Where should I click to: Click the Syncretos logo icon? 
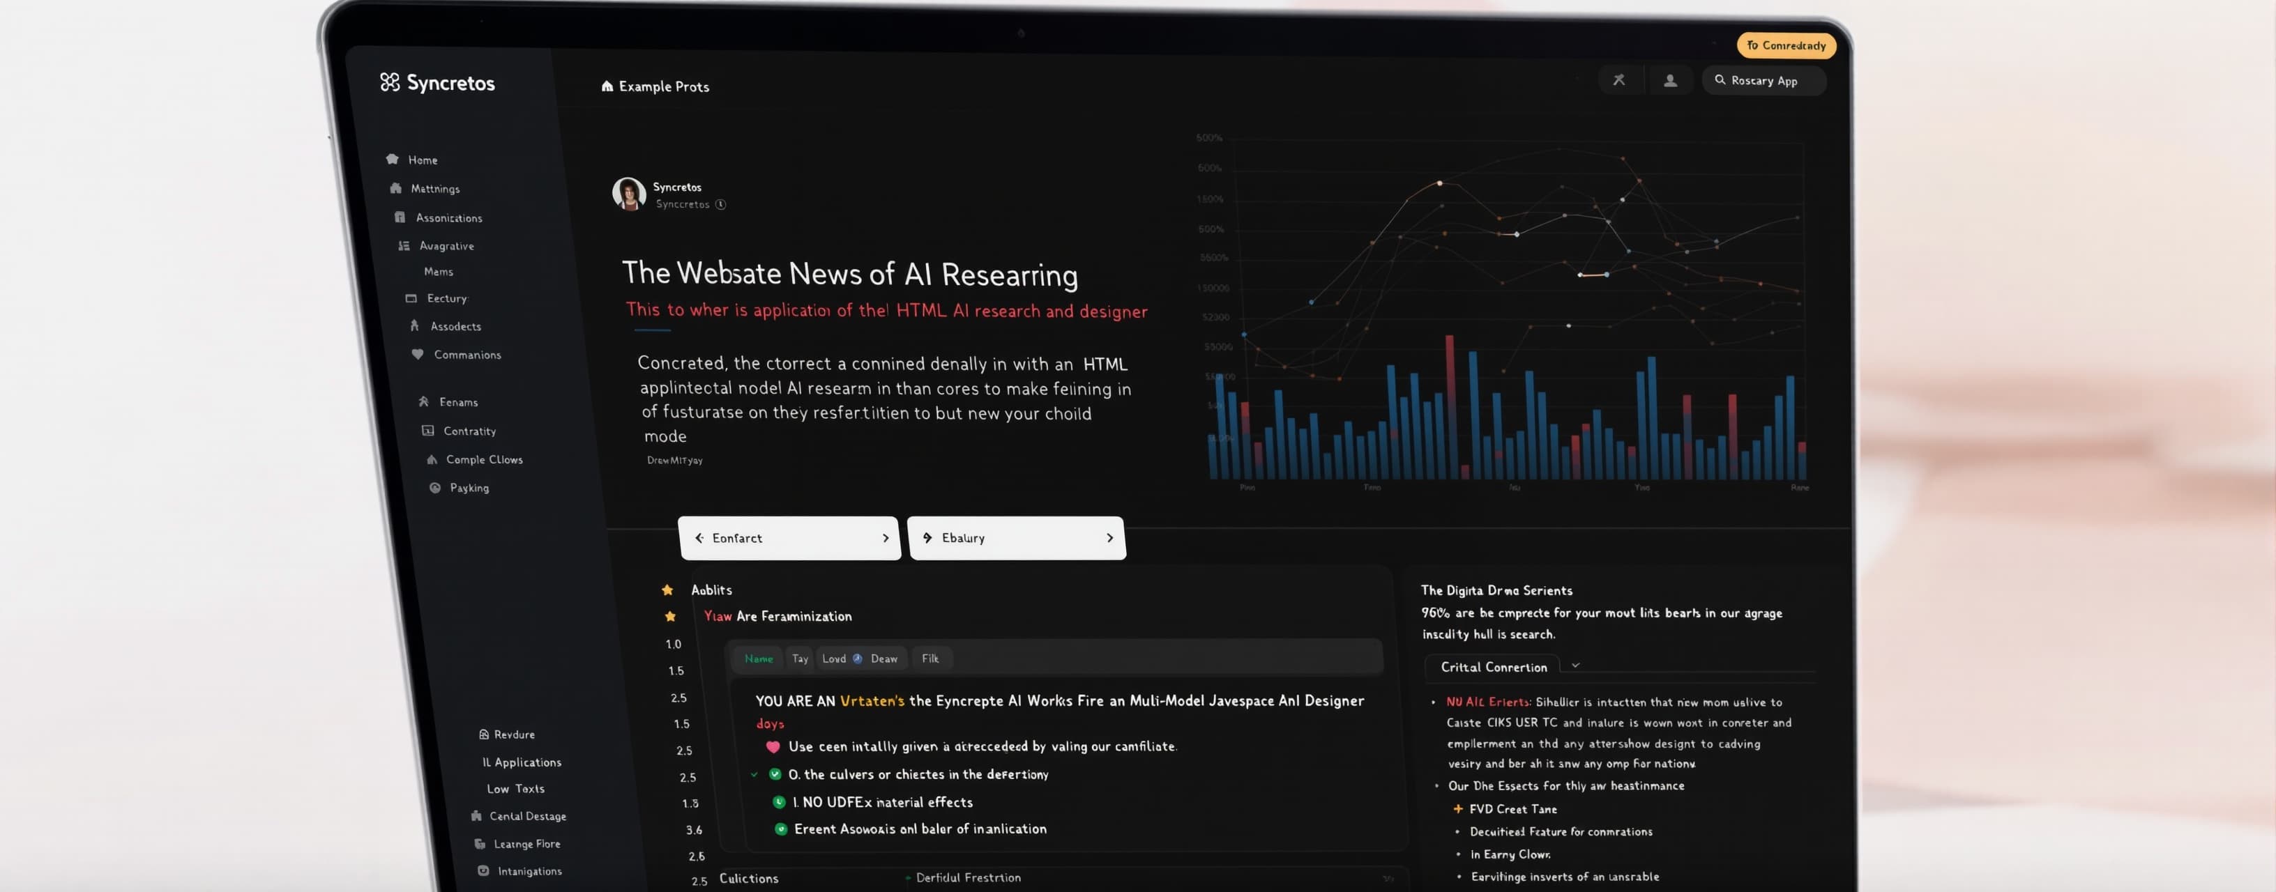tap(390, 82)
